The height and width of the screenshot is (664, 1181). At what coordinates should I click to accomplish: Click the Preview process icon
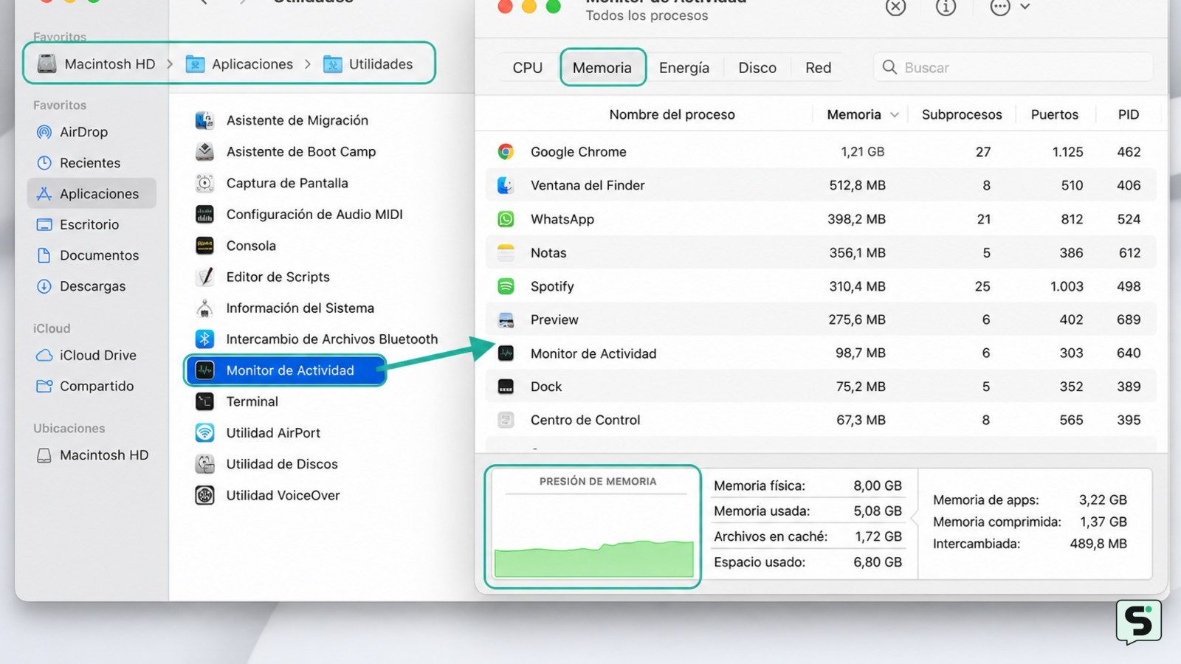coord(506,319)
